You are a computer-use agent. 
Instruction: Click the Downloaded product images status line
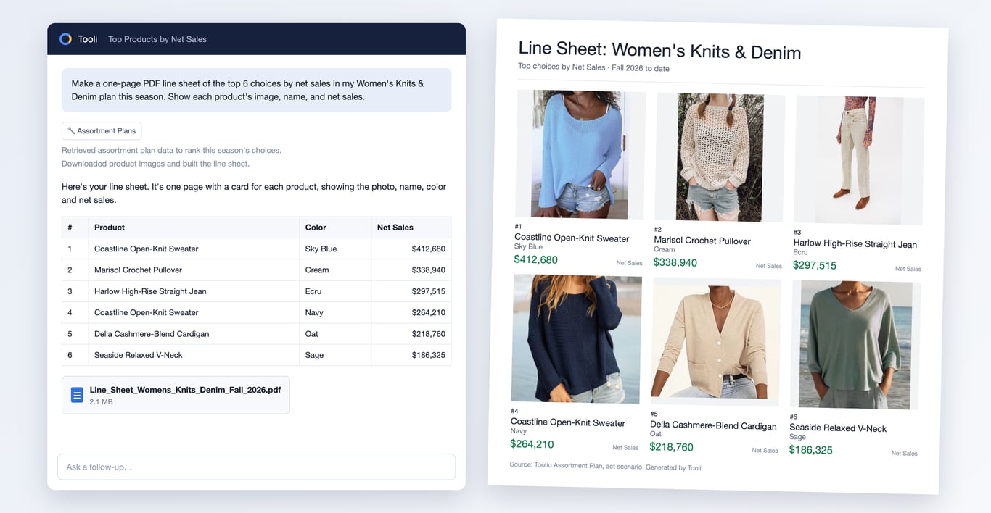pos(155,164)
